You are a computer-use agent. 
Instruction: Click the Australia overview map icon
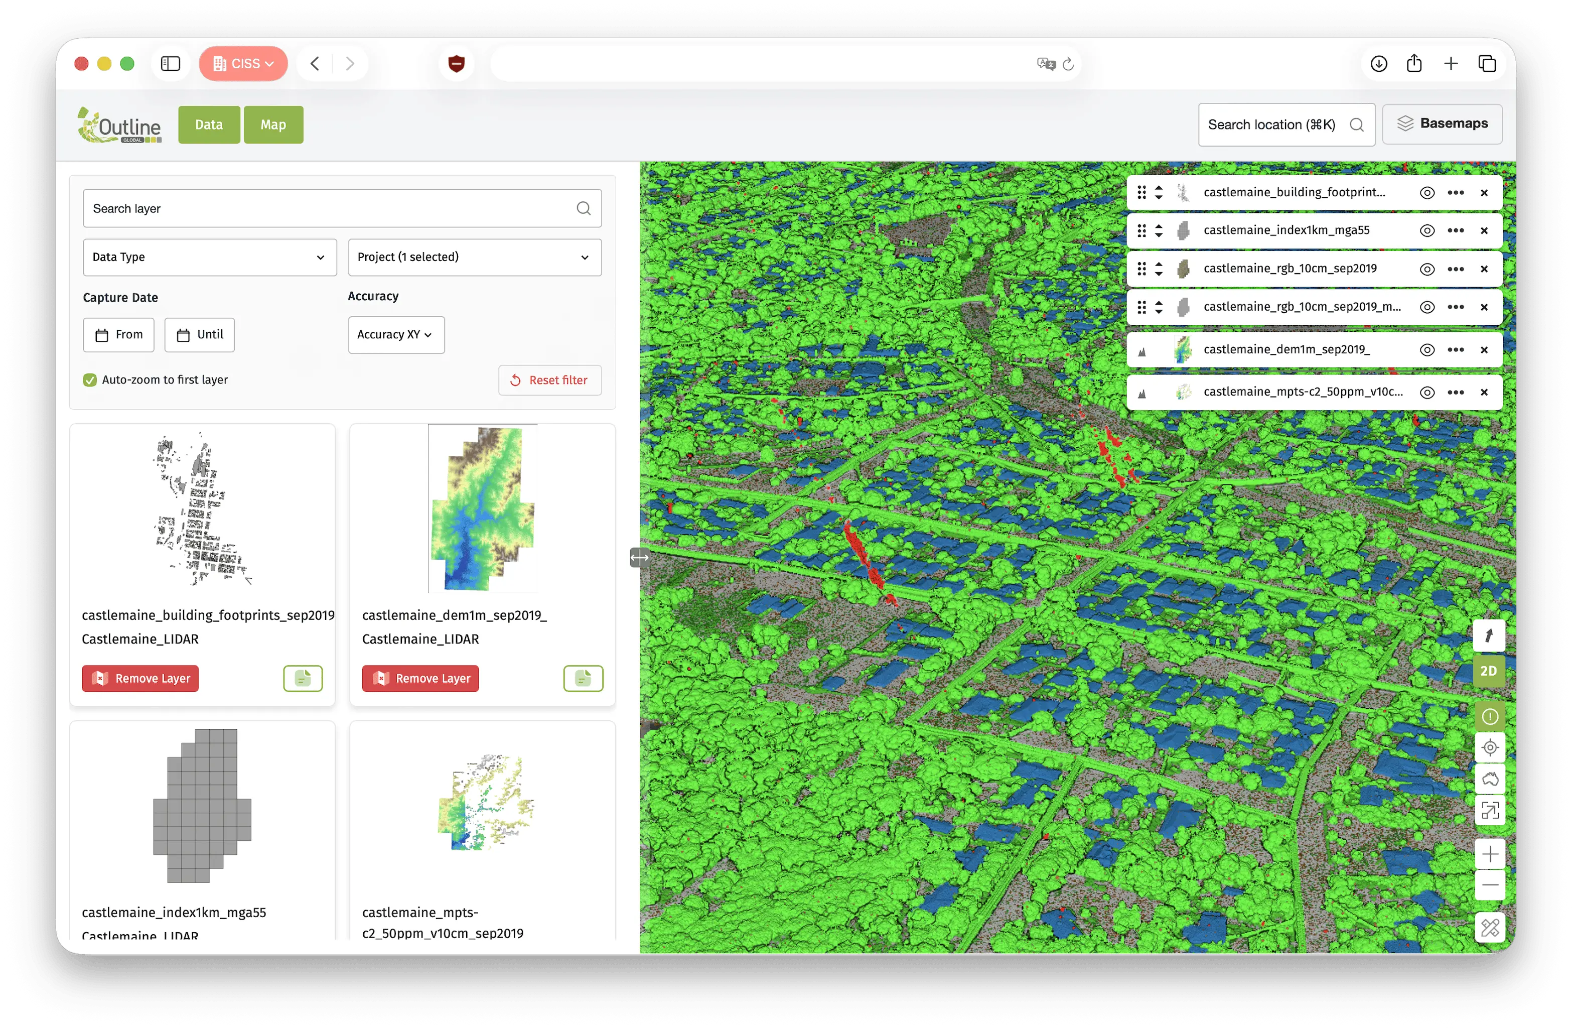point(1490,779)
